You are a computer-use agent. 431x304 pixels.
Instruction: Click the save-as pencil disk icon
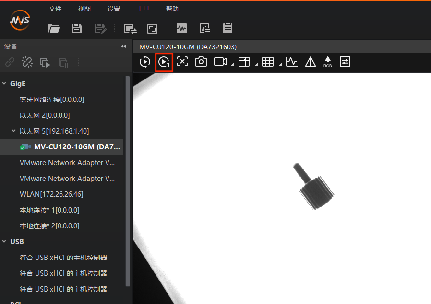coord(100,29)
